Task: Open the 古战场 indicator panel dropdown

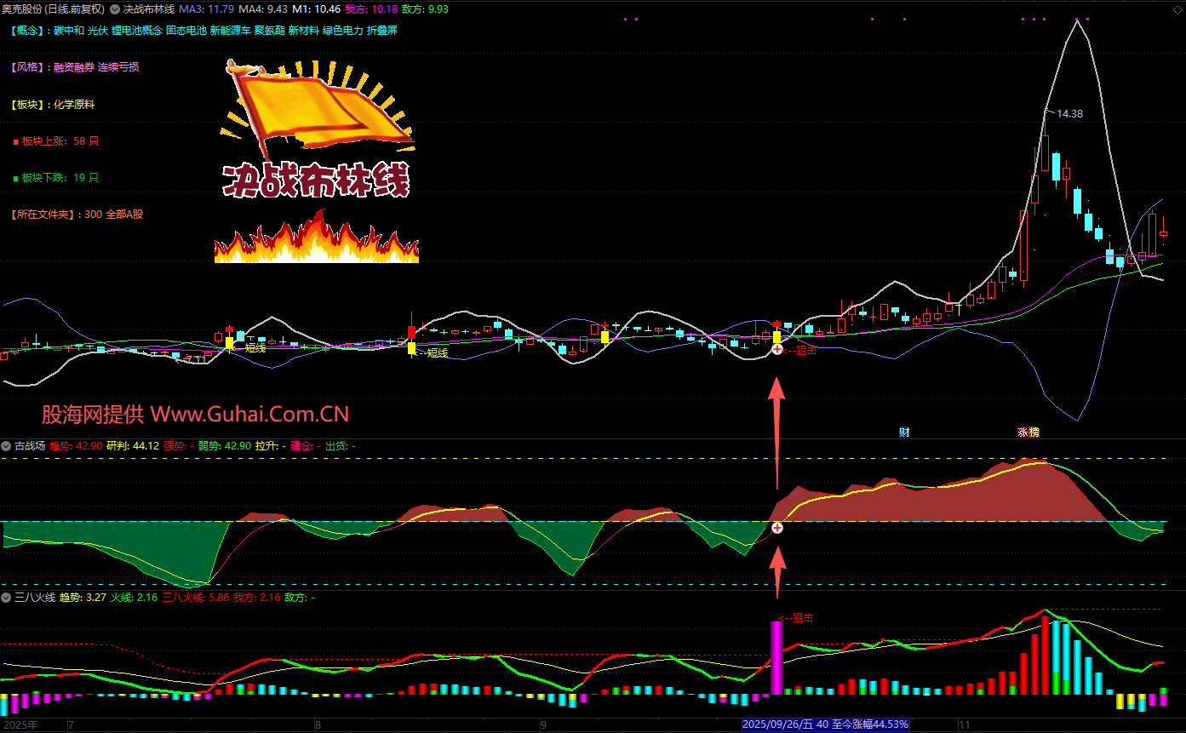Action: pyautogui.click(x=7, y=445)
